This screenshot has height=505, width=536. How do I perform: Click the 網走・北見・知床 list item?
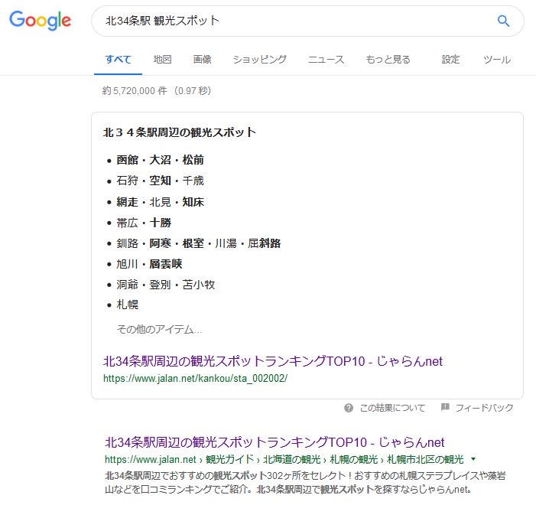(160, 202)
